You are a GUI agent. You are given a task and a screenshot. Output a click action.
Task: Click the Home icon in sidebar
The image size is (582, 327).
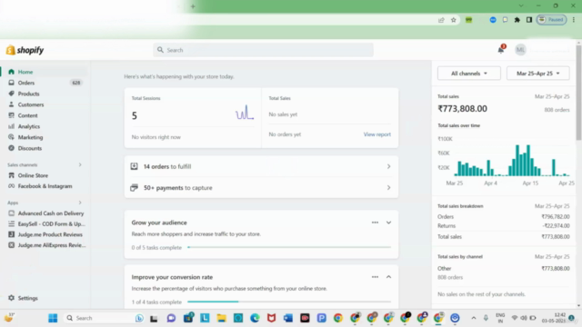11,72
